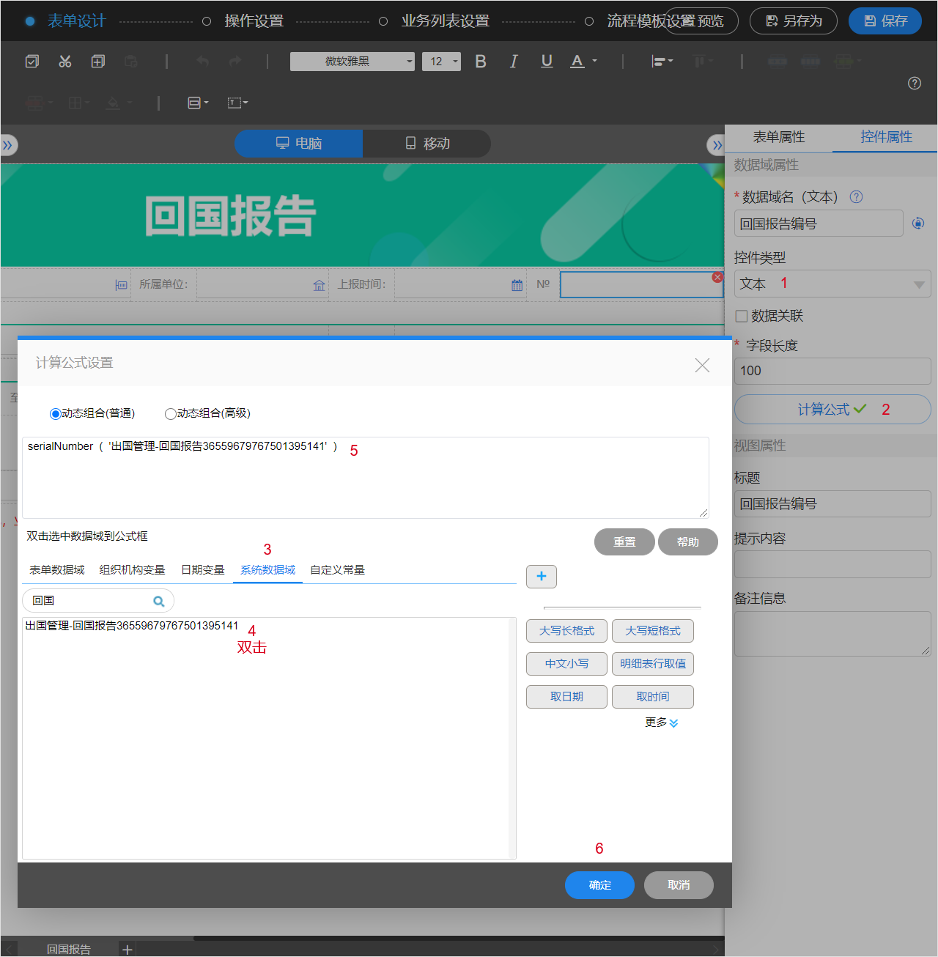Click the serialNumber formula text area
The height and width of the screenshot is (957, 938).
pyautogui.click(x=365, y=478)
